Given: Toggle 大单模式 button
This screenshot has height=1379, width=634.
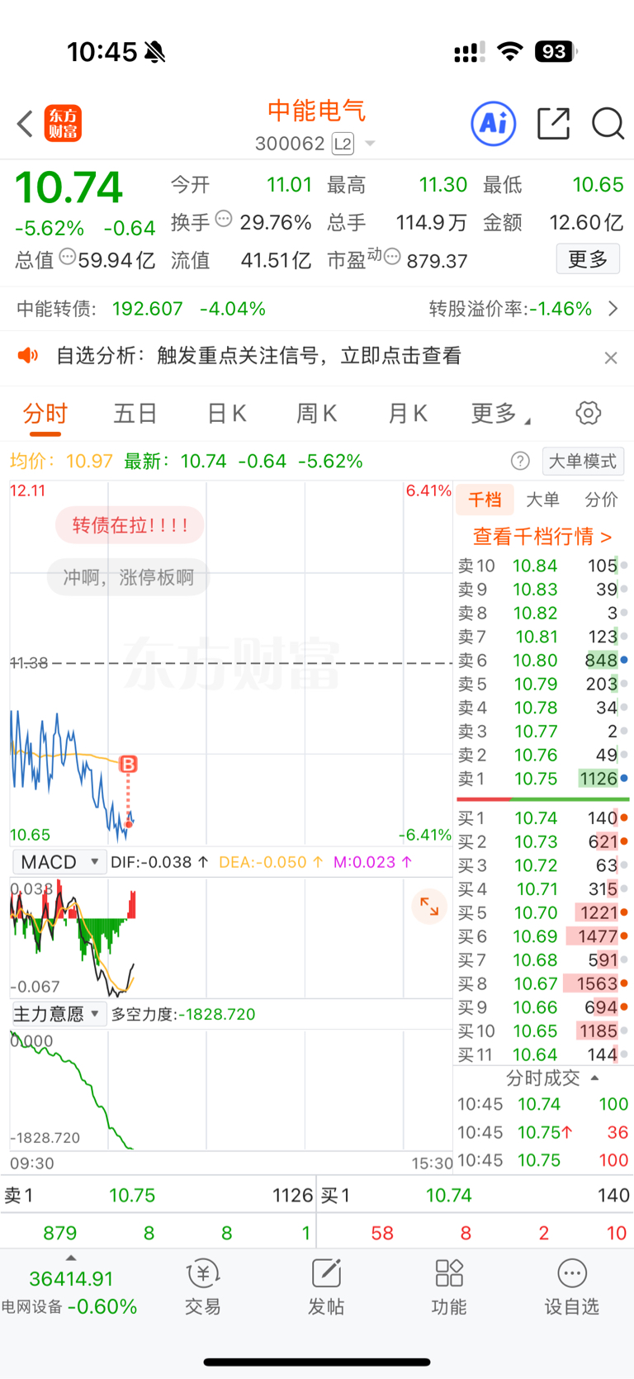Looking at the screenshot, I should click(583, 461).
